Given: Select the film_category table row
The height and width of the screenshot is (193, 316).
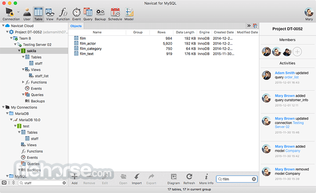Looking at the screenshot, I should [x=163, y=49].
